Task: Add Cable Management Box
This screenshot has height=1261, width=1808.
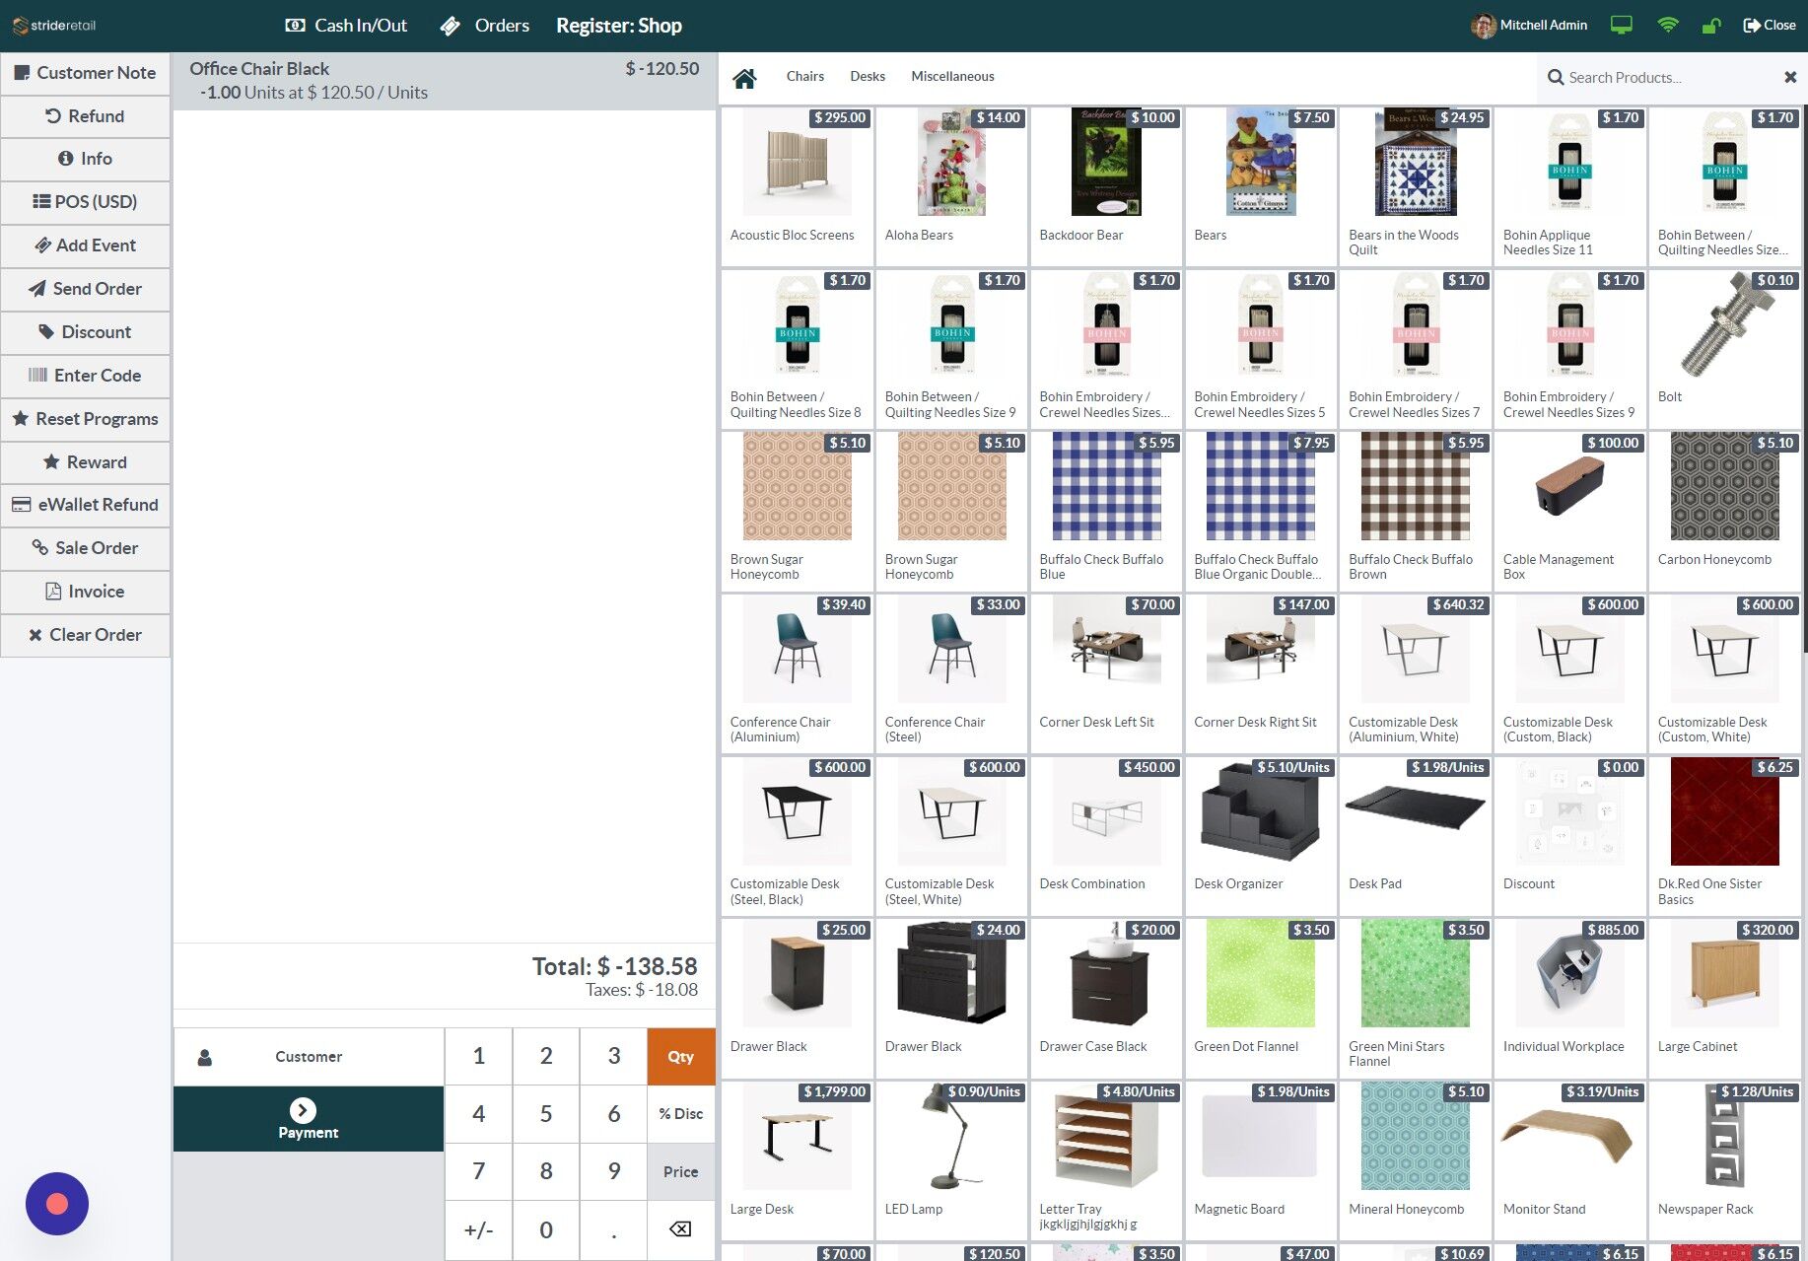Action: click(x=1570, y=511)
